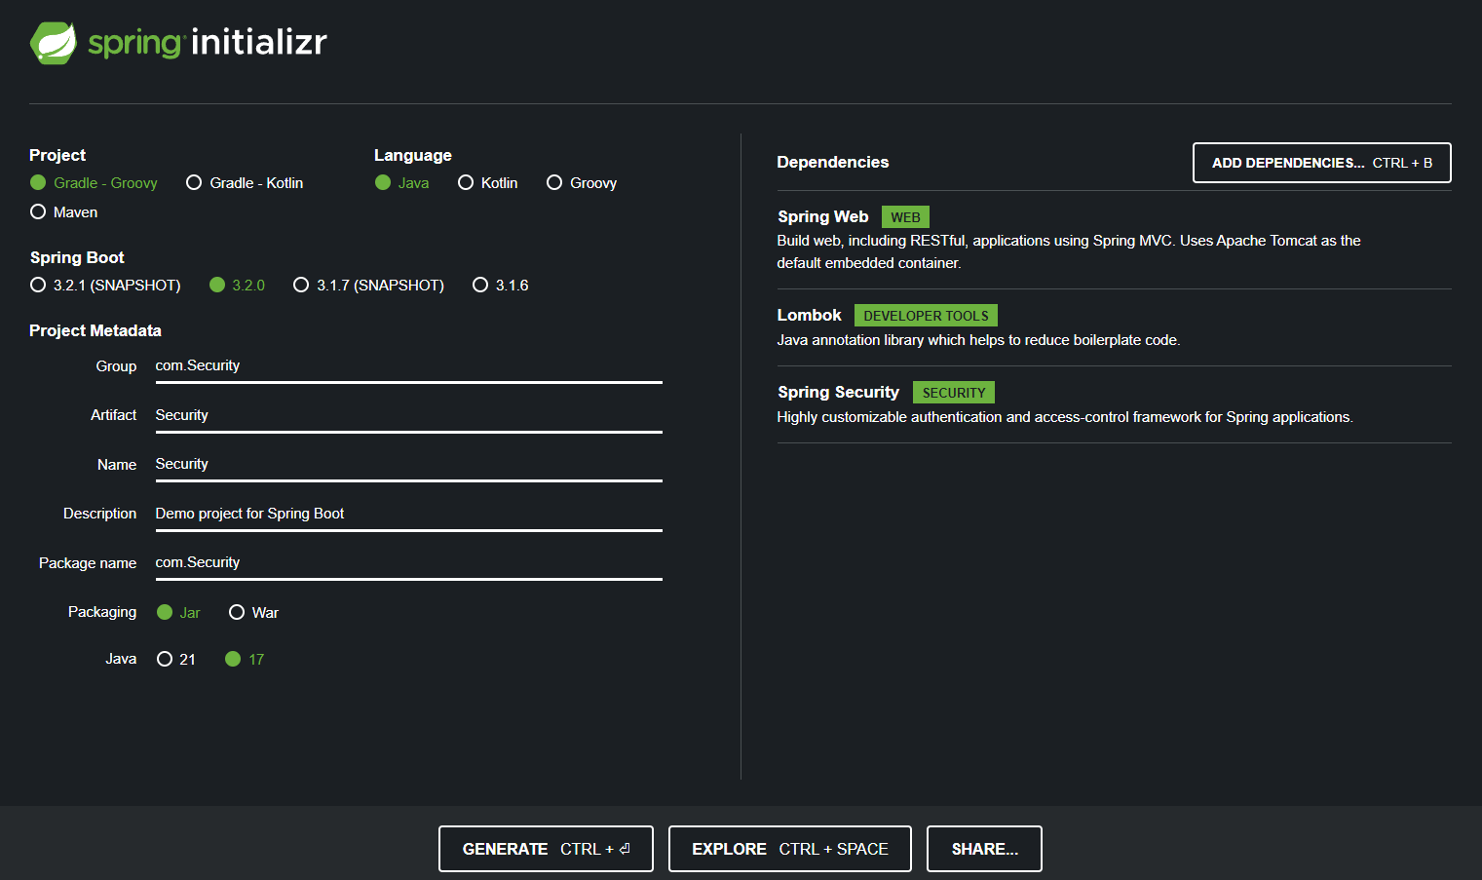Click the Spring Boot section heading
The height and width of the screenshot is (880, 1482).
77,258
